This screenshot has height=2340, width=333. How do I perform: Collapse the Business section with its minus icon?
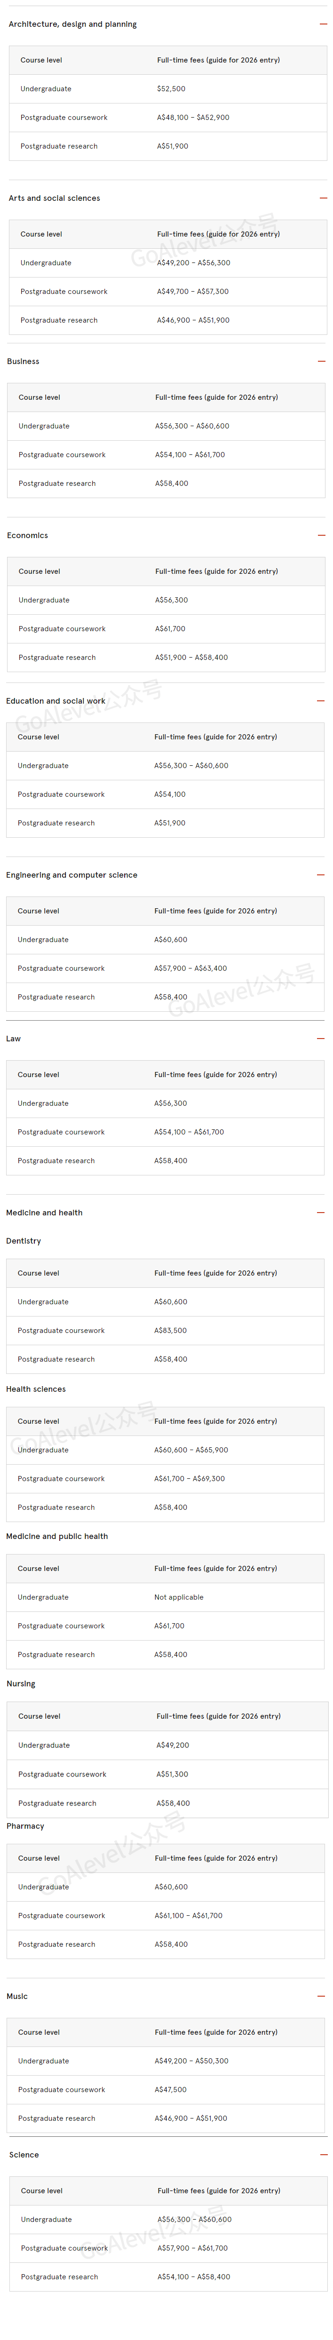[x=321, y=362]
